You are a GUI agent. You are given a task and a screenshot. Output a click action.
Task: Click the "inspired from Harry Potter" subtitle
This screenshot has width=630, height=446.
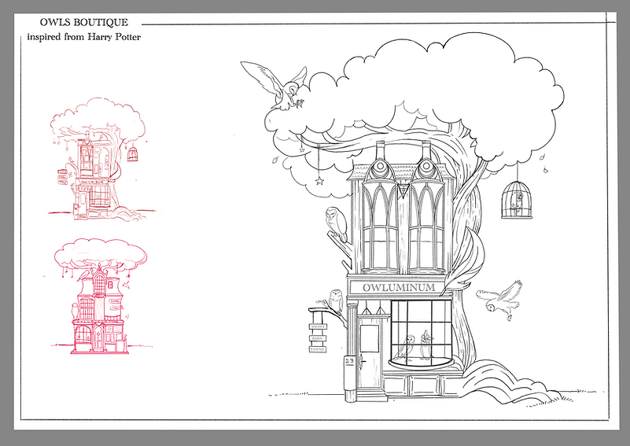point(84,37)
